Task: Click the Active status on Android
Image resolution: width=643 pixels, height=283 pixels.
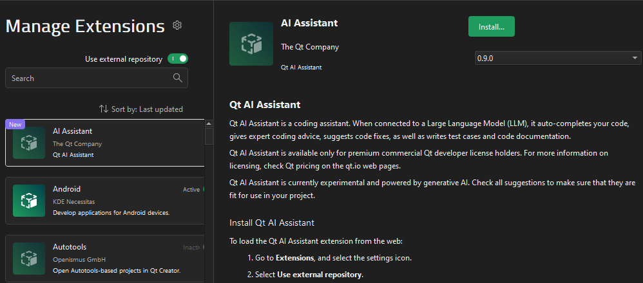Action: coord(191,190)
